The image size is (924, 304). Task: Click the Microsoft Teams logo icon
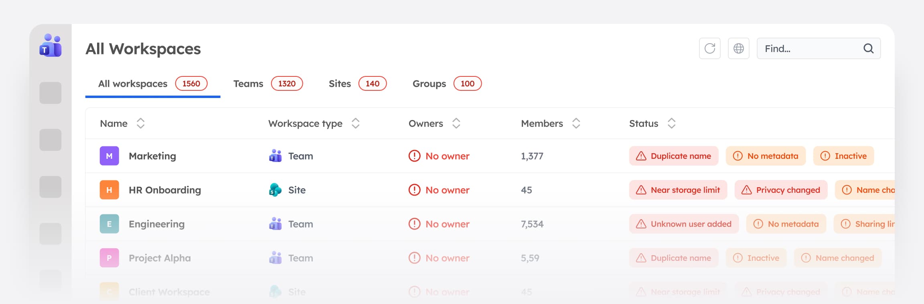click(x=51, y=46)
